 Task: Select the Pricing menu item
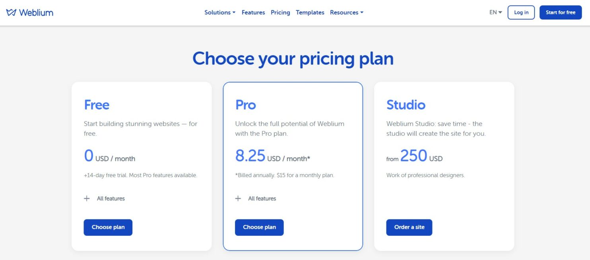point(280,12)
